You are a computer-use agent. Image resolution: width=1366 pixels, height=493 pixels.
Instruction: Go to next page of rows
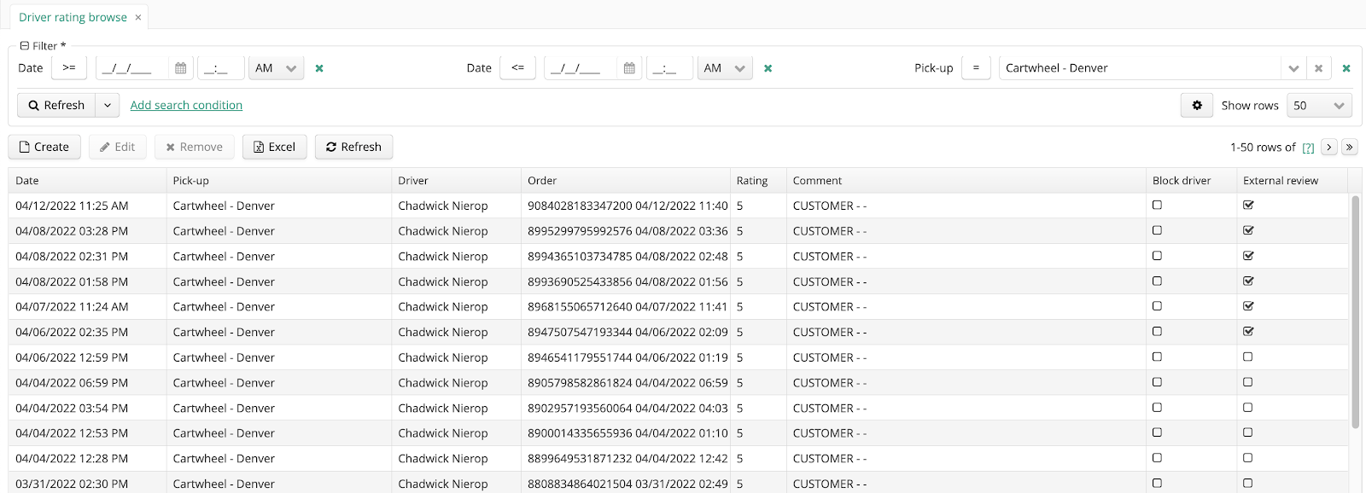(1329, 147)
